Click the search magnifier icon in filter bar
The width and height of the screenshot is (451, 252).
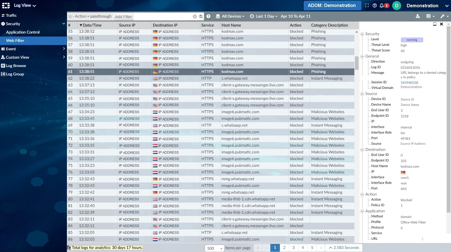(201, 16)
